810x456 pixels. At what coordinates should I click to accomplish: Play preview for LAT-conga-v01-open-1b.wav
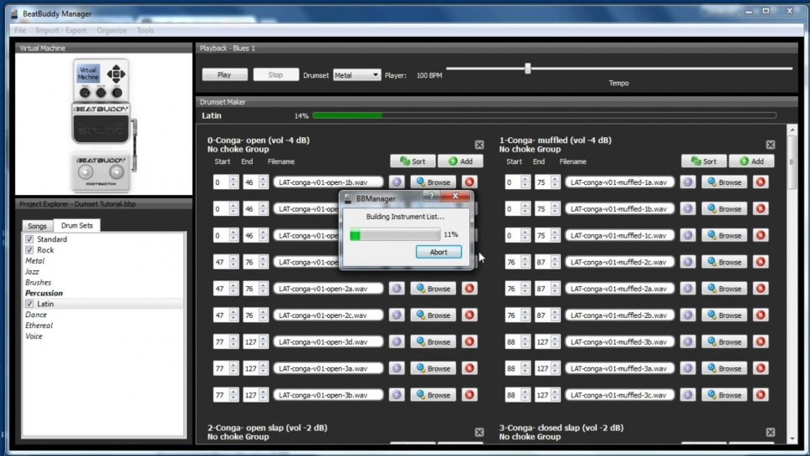397,182
